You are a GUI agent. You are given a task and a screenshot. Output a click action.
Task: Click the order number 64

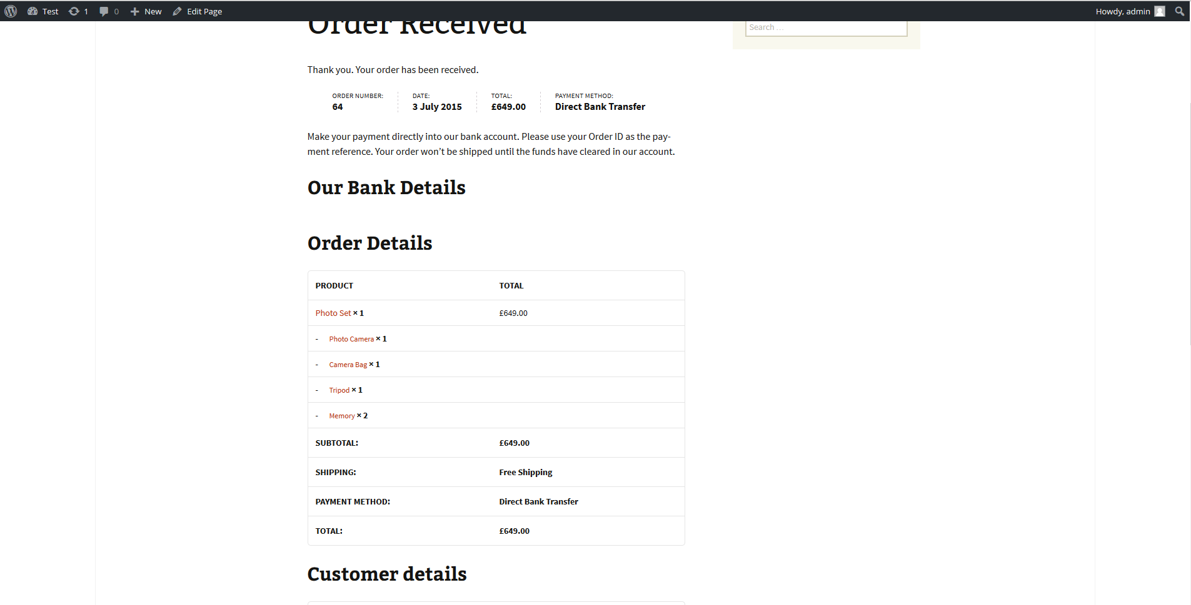tap(338, 107)
